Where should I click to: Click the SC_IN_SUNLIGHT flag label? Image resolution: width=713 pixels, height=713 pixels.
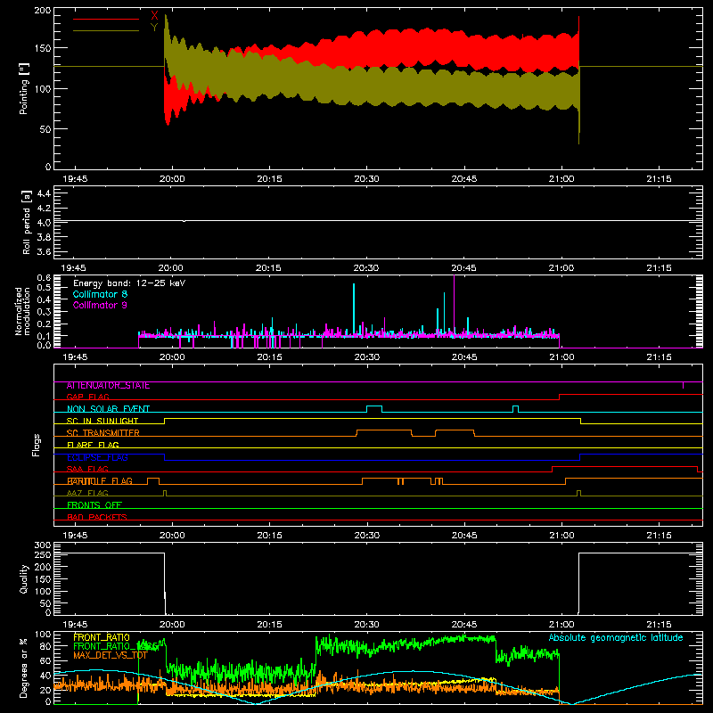point(102,421)
